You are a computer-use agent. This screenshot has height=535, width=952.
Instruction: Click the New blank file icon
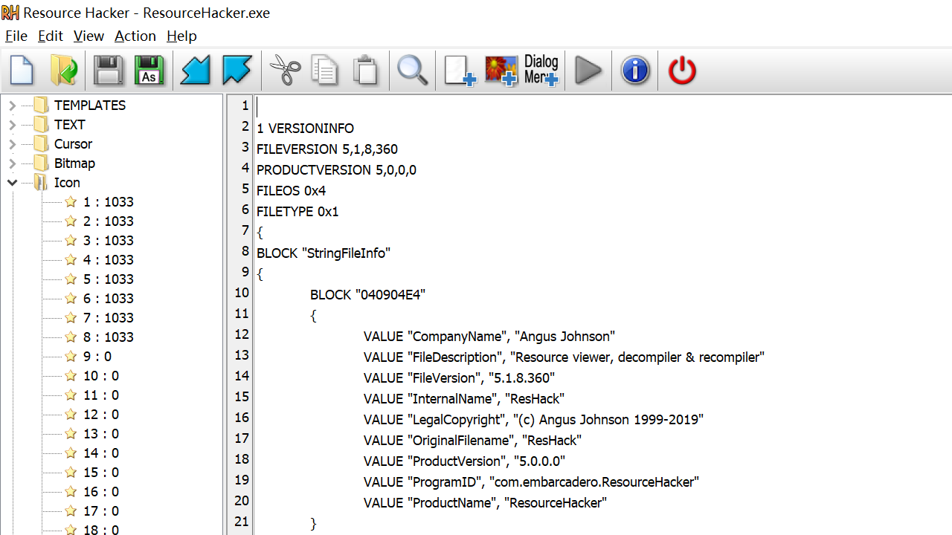22,71
